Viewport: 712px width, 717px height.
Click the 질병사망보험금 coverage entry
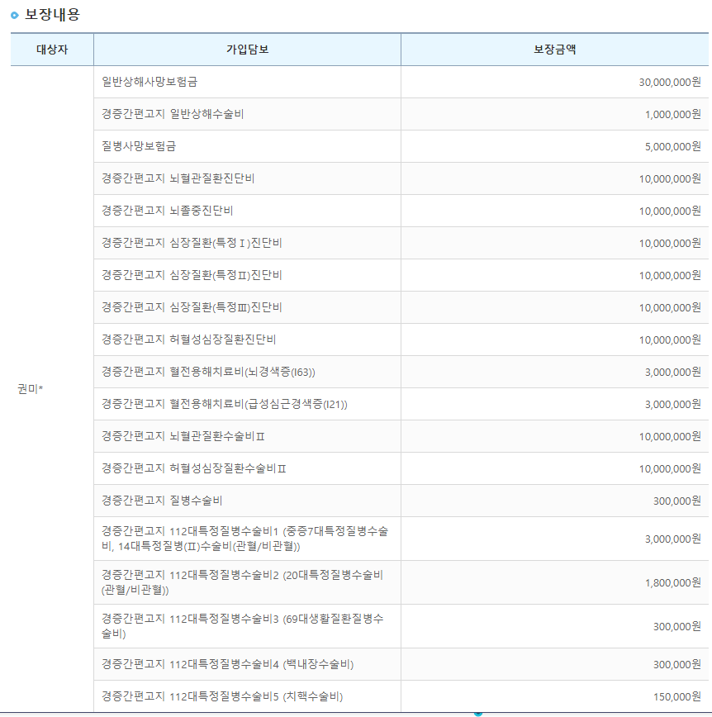point(139,146)
